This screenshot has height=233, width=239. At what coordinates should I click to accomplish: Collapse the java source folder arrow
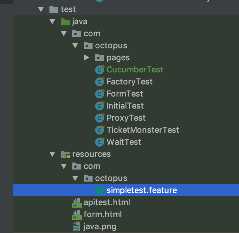(x=52, y=22)
